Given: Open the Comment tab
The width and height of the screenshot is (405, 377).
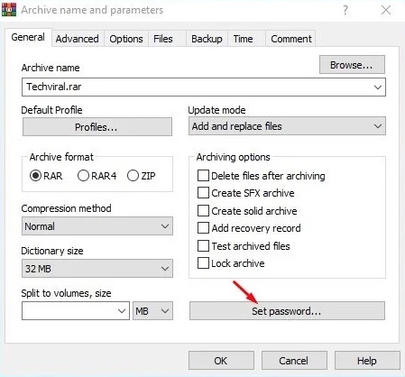Looking at the screenshot, I should click(x=291, y=39).
